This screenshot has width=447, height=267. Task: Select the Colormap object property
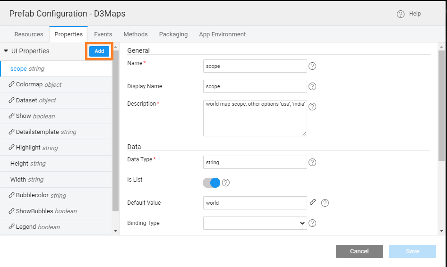point(38,84)
